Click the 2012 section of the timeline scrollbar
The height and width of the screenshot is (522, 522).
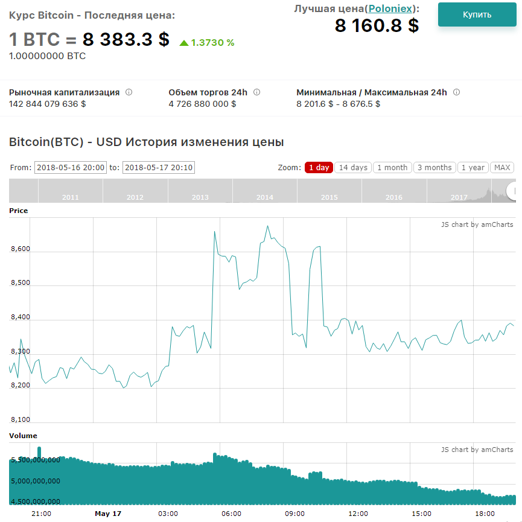pos(135,191)
